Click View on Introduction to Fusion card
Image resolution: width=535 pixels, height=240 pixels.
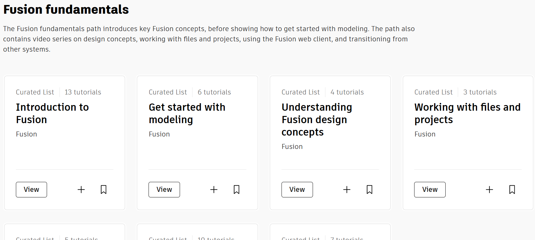point(31,190)
